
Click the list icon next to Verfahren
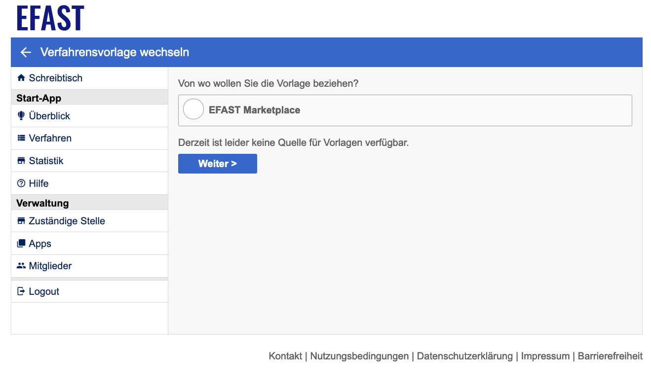(x=22, y=138)
